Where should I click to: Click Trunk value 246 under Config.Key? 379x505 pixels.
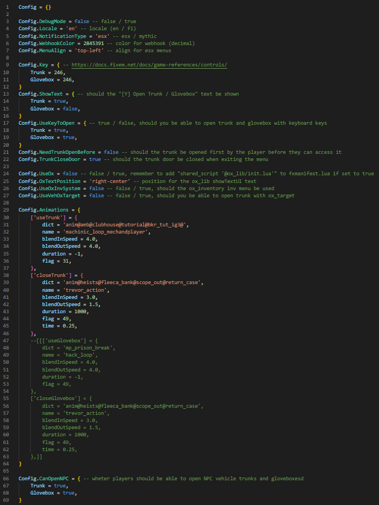click(58, 73)
